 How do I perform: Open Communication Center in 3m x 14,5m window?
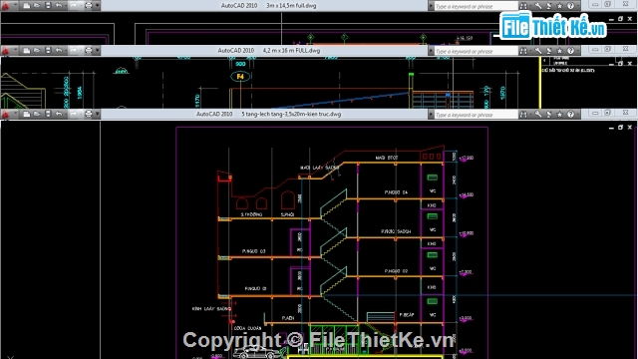[549, 6]
